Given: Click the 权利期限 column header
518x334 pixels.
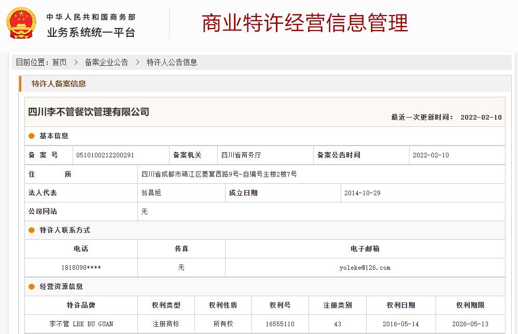Looking at the screenshot, I should coord(470,306).
